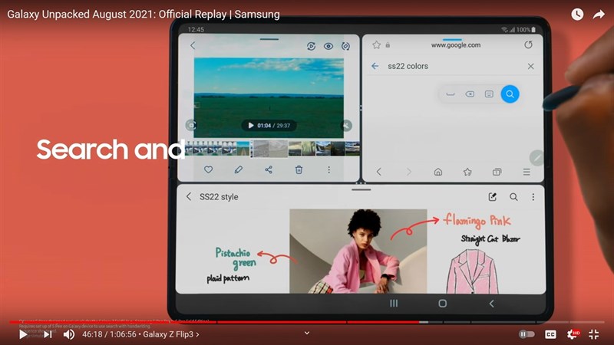The image size is (614, 345).
Task: Click the video title text
Action: (144, 15)
